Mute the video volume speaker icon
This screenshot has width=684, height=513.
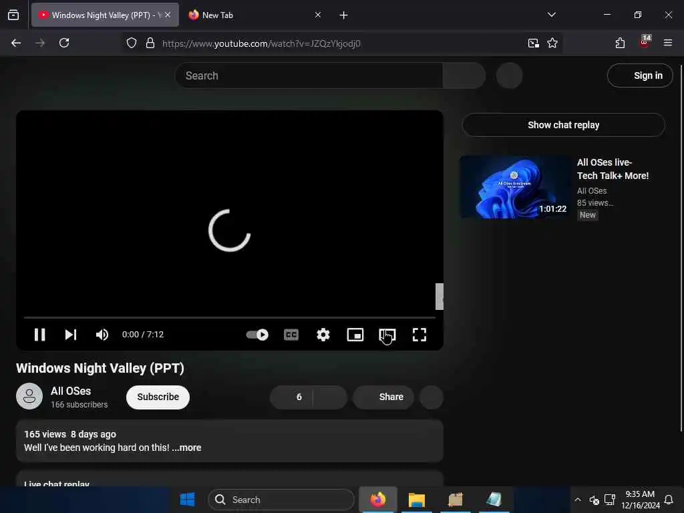pyautogui.click(x=102, y=335)
